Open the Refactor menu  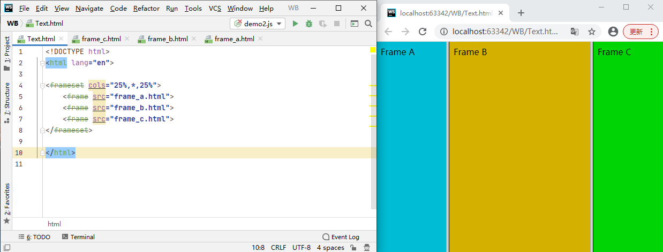[146, 9]
